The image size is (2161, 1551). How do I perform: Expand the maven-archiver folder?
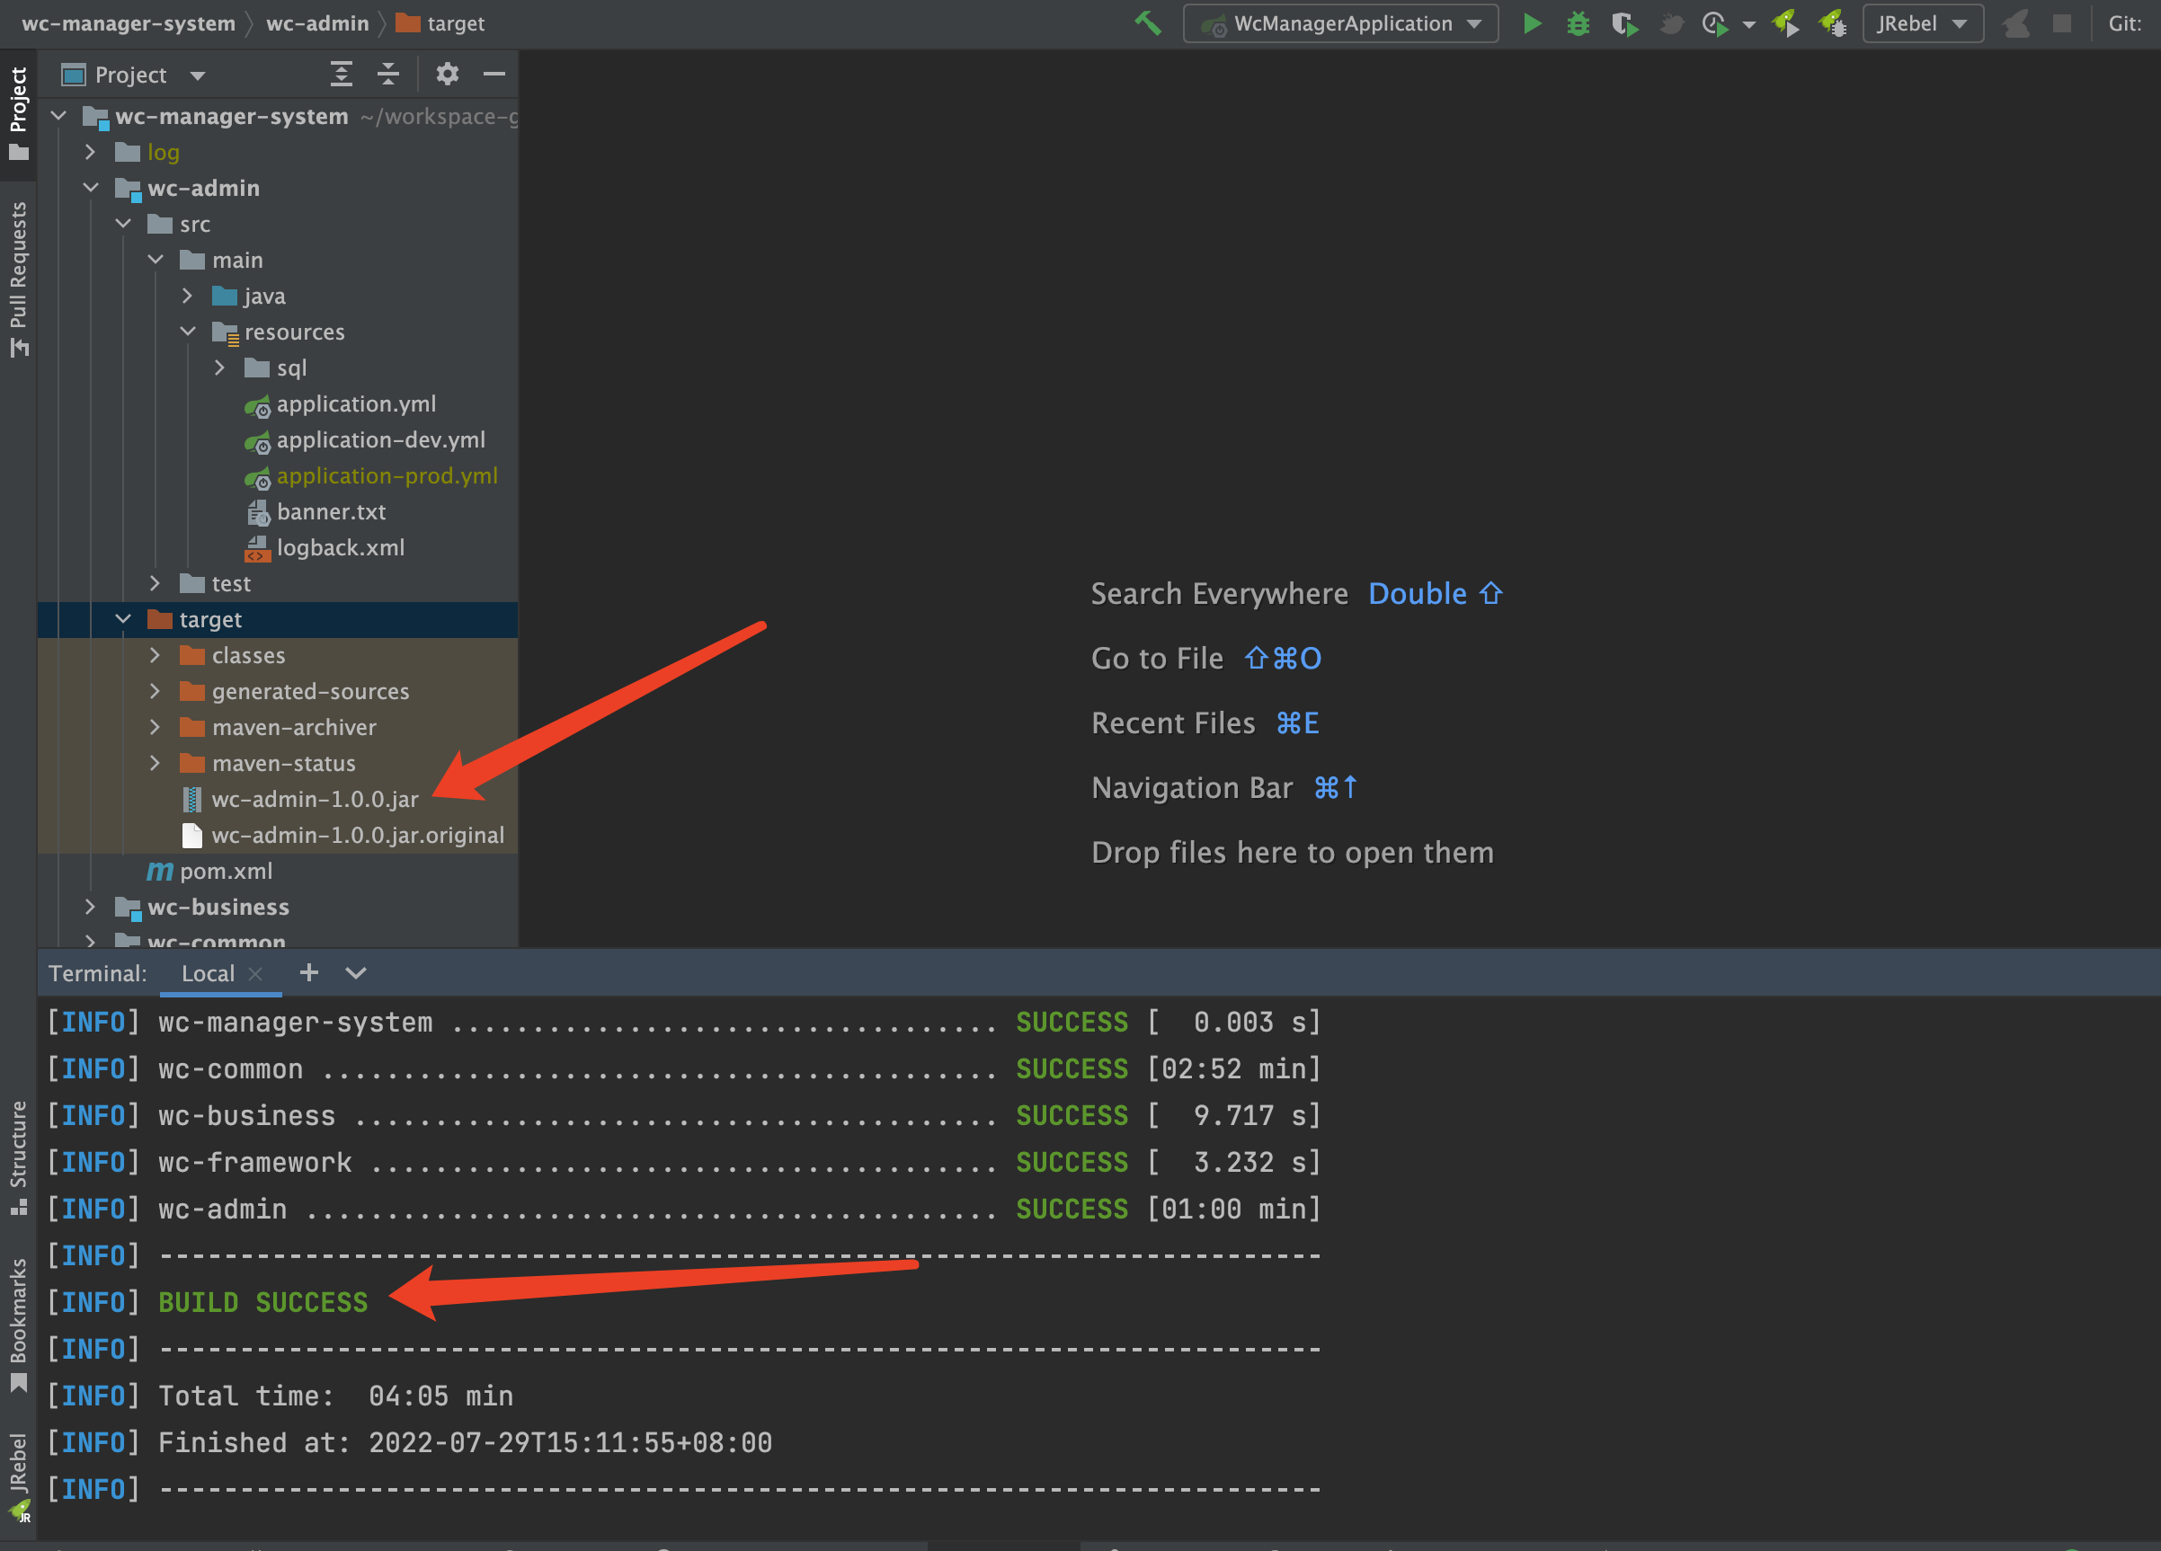tap(156, 727)
